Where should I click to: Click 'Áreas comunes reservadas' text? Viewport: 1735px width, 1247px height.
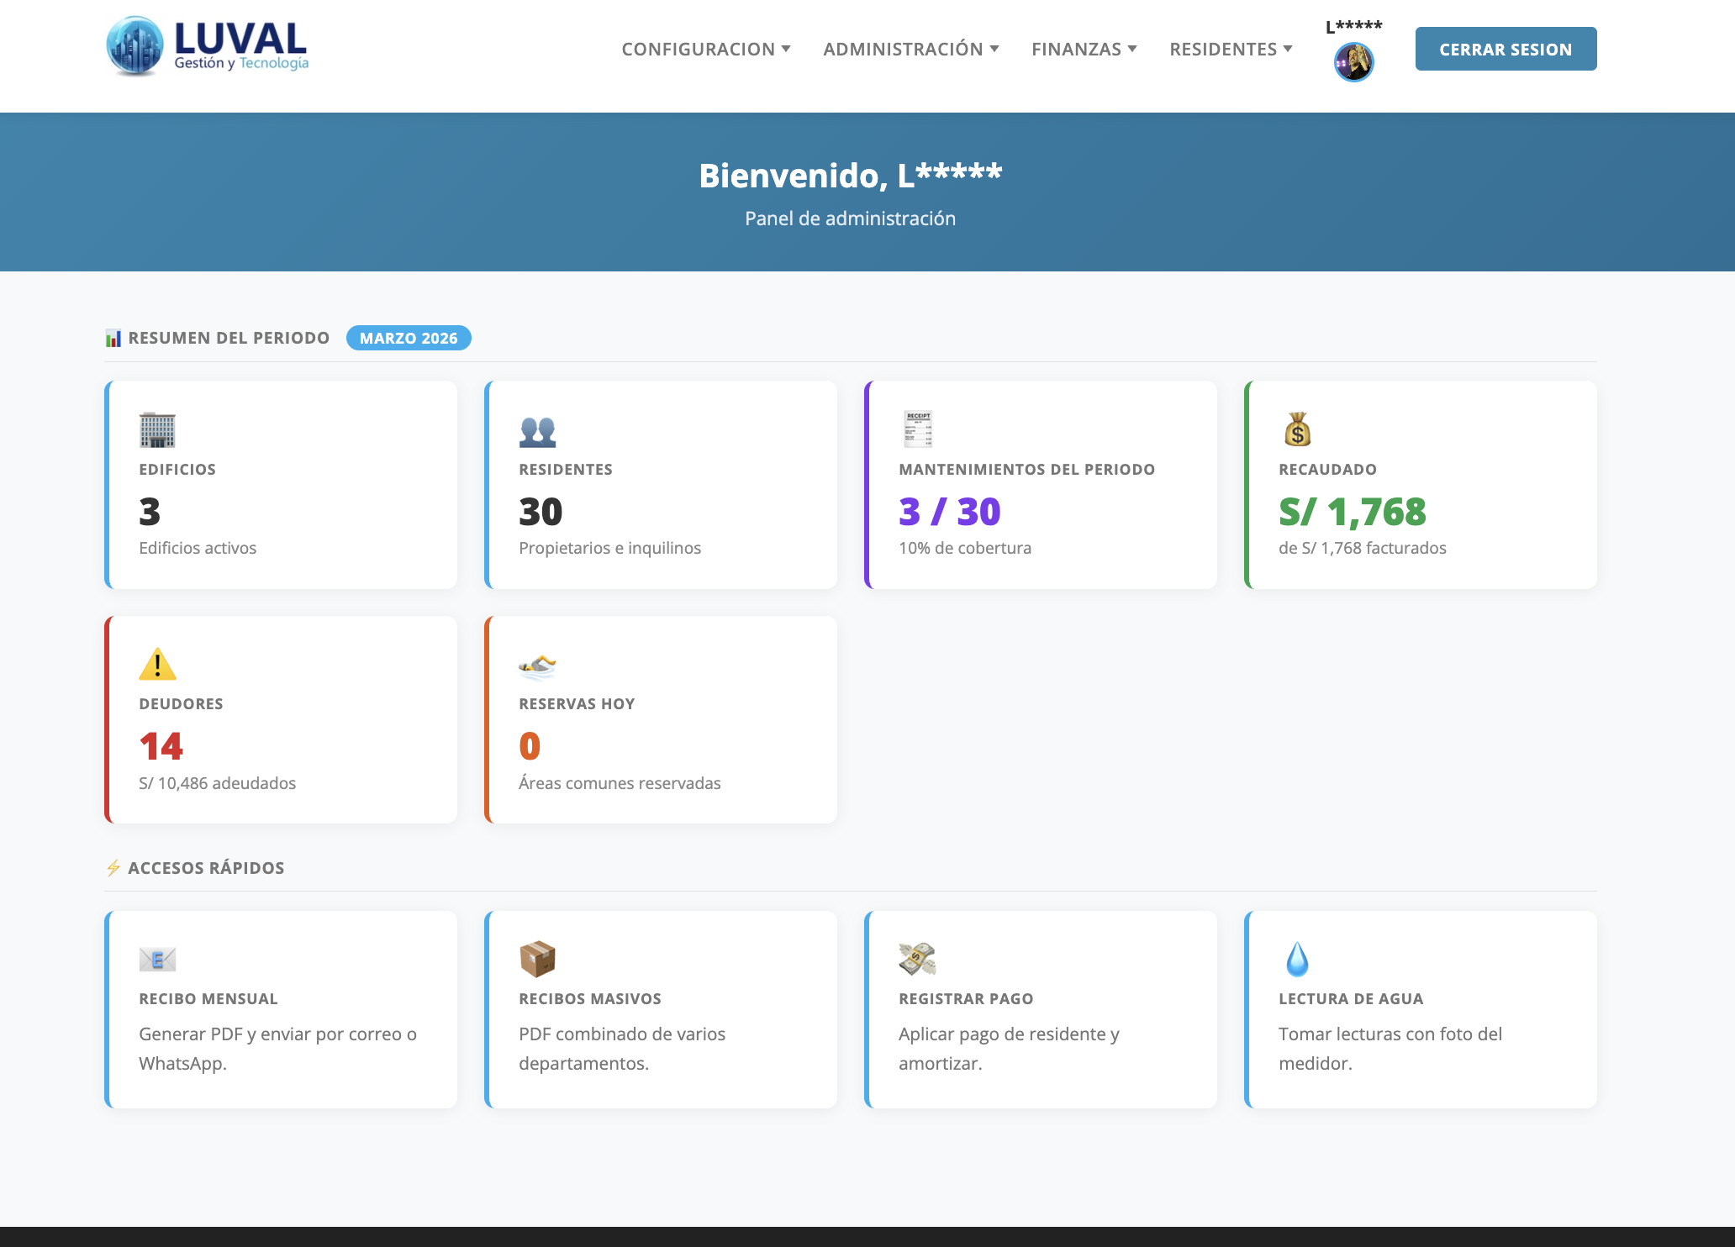(620, 783)
